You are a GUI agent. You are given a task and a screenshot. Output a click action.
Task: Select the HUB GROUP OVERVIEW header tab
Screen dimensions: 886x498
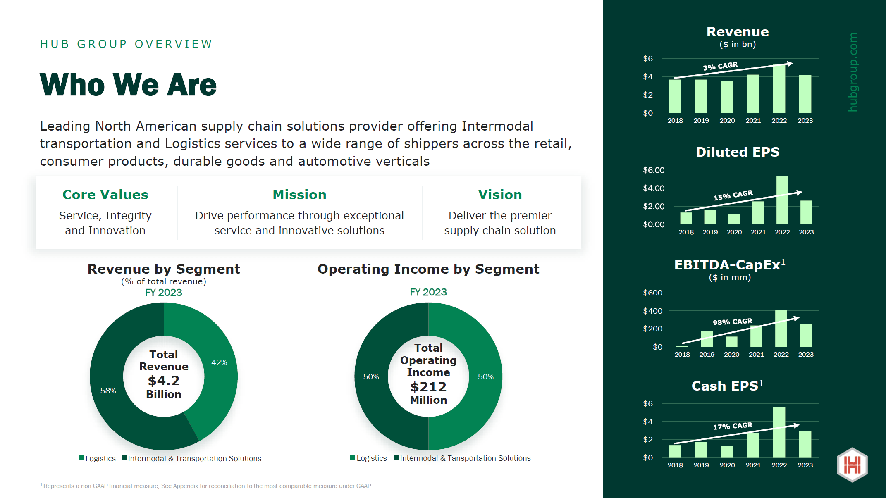[125, 44]
